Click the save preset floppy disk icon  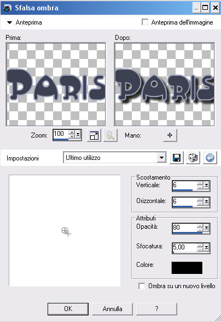pos(177,158)
